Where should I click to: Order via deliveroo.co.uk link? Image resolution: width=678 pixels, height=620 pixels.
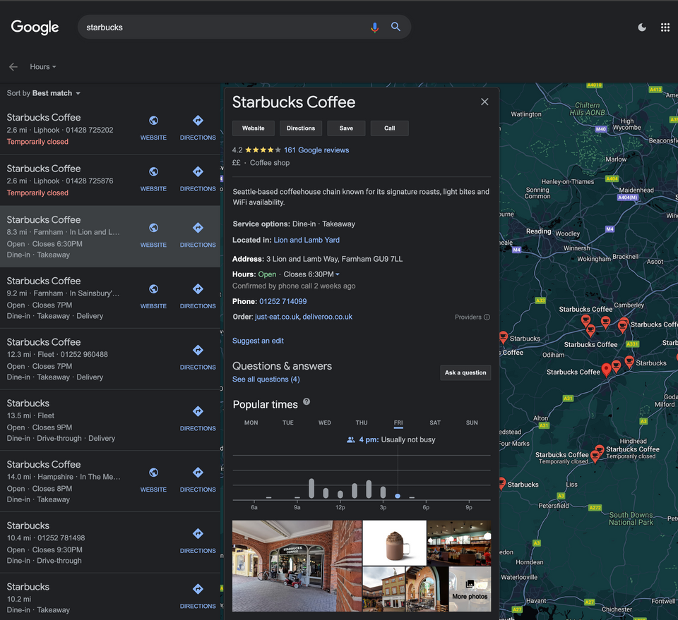tap(327, 317)
